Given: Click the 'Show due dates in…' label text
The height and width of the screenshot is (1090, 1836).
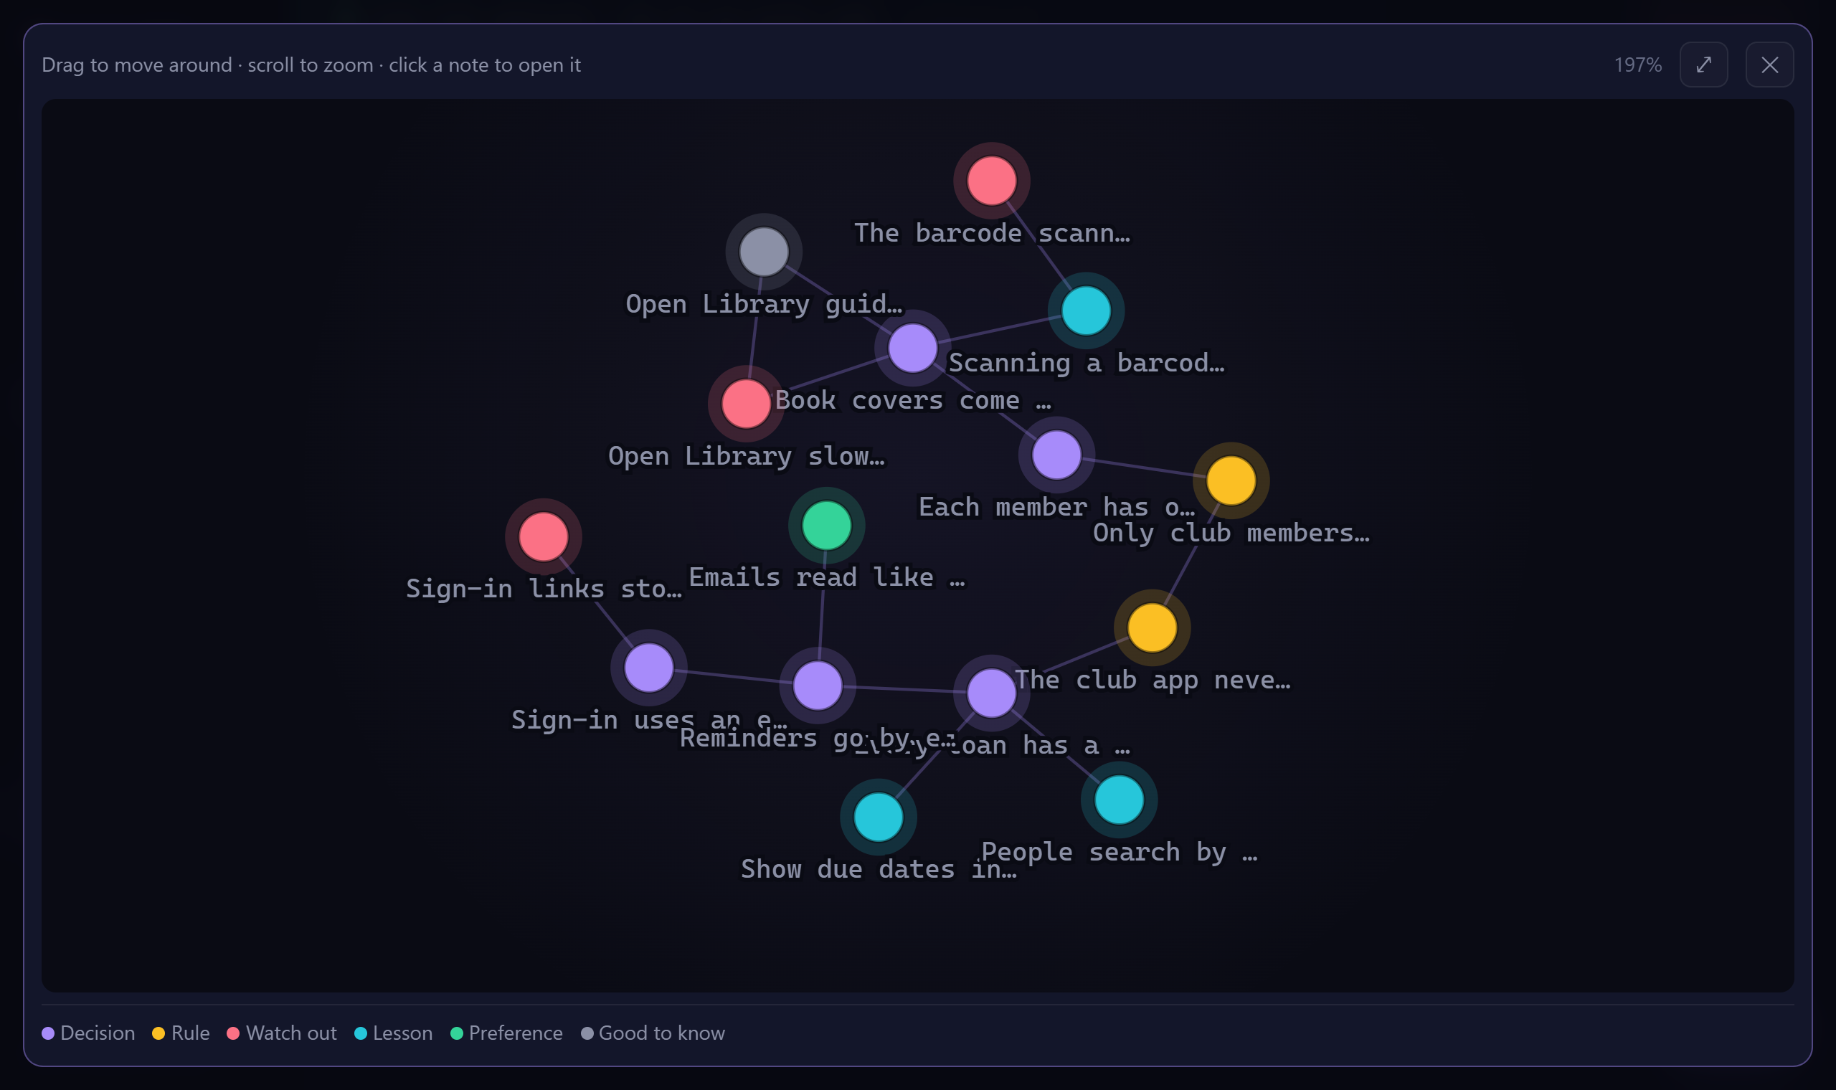Looking at the screenshot, I should [x=879, y=869].
